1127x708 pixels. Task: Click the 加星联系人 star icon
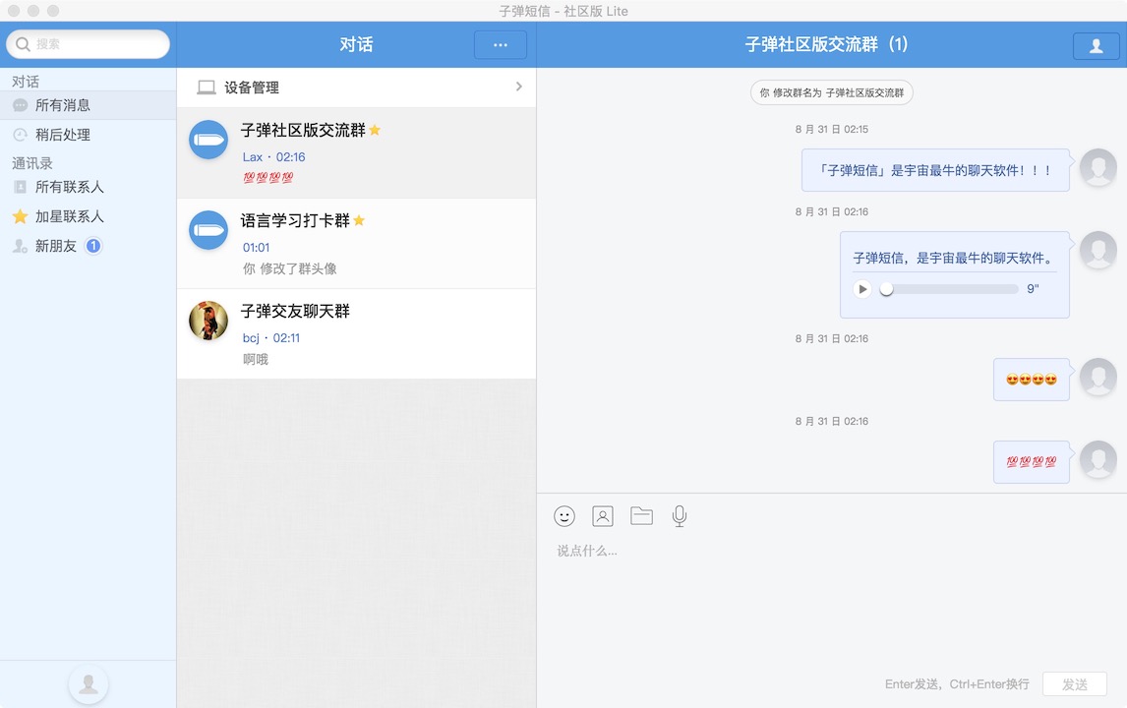pyautogui.click(x=20, y=216)
